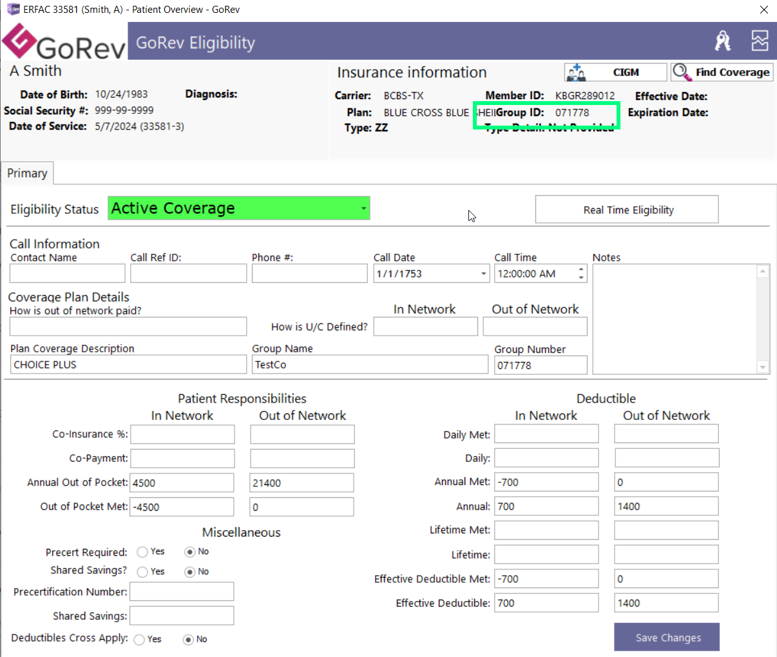Click the Group ID value 071778

click(x=572, y=112)
